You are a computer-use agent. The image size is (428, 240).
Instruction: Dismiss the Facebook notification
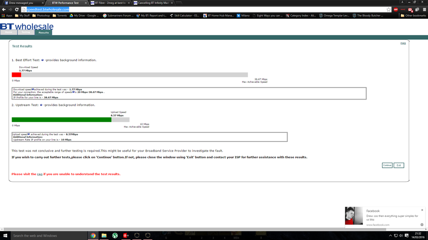tap(422, 210)
